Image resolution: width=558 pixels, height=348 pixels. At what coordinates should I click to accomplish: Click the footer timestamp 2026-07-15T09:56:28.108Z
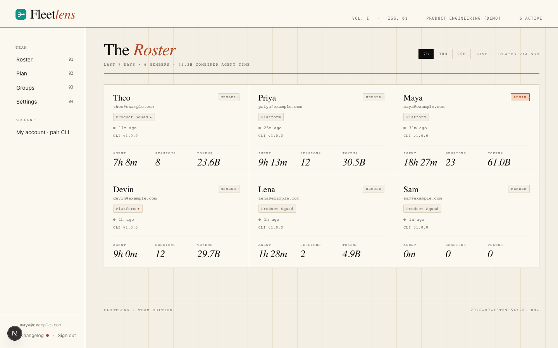505,310
